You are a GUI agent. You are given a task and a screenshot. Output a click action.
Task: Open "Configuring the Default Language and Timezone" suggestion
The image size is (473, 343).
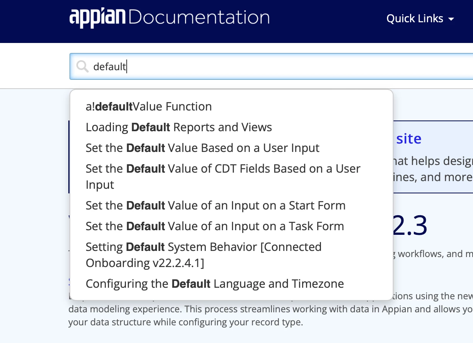[232, 284]
